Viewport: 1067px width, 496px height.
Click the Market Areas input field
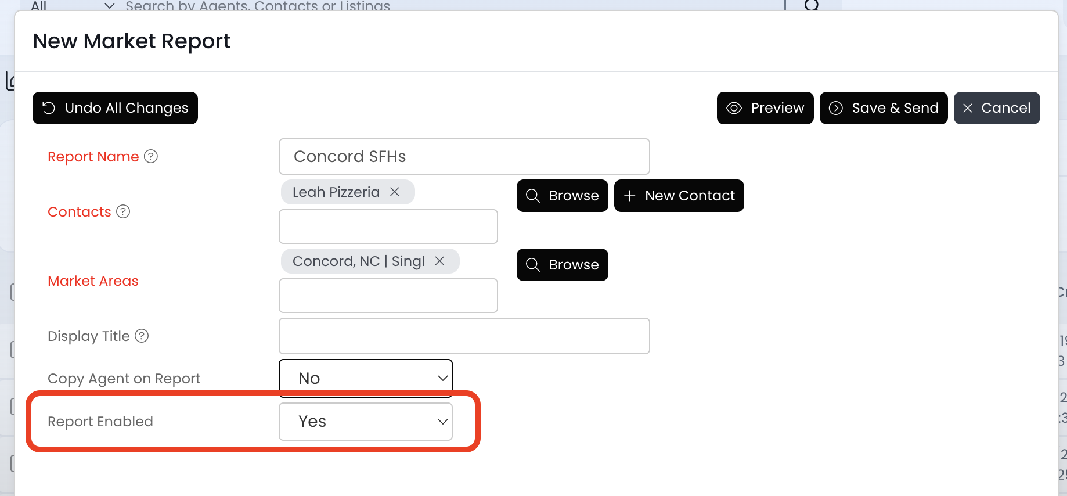pyautogui.click(x=388, y=296)
